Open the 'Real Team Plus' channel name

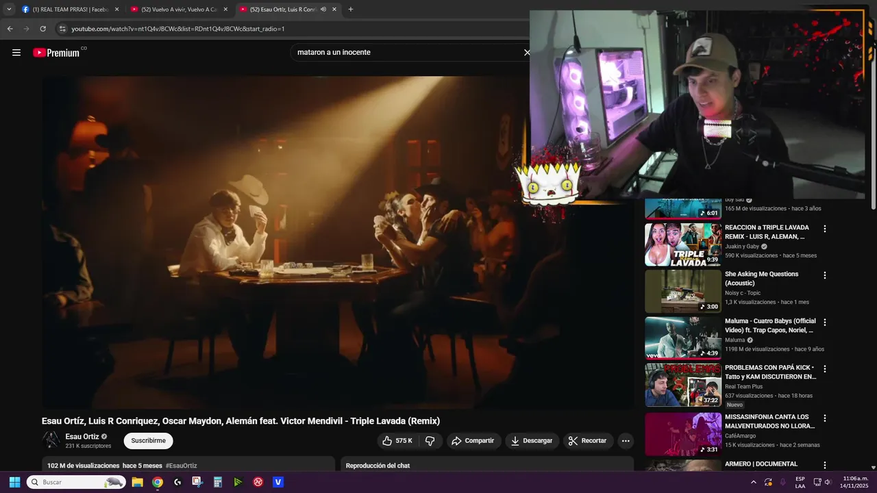coord(743,386)
